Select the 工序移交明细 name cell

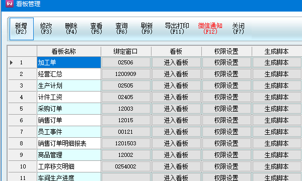pos(69,166)
